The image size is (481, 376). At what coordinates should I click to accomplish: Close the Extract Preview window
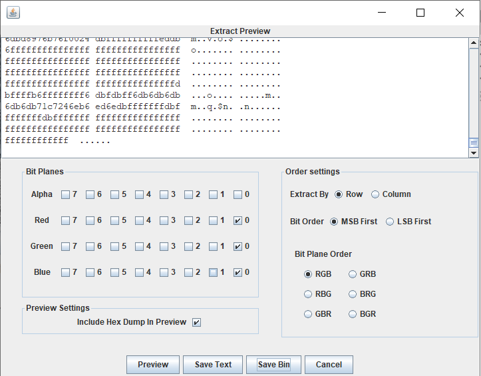point(460,13)
